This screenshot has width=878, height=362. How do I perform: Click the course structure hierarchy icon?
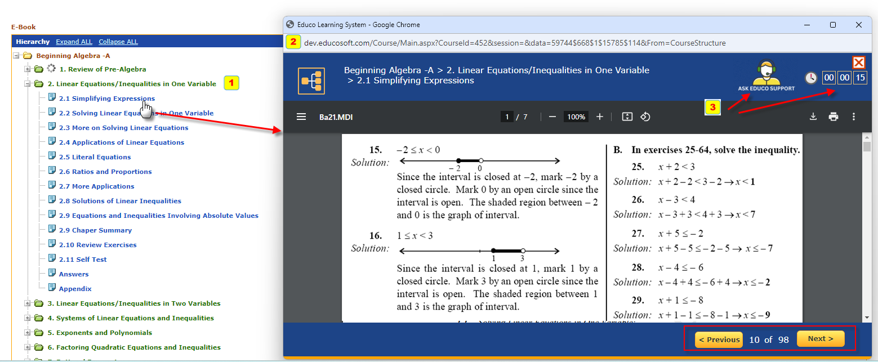(x=311, y=81)
